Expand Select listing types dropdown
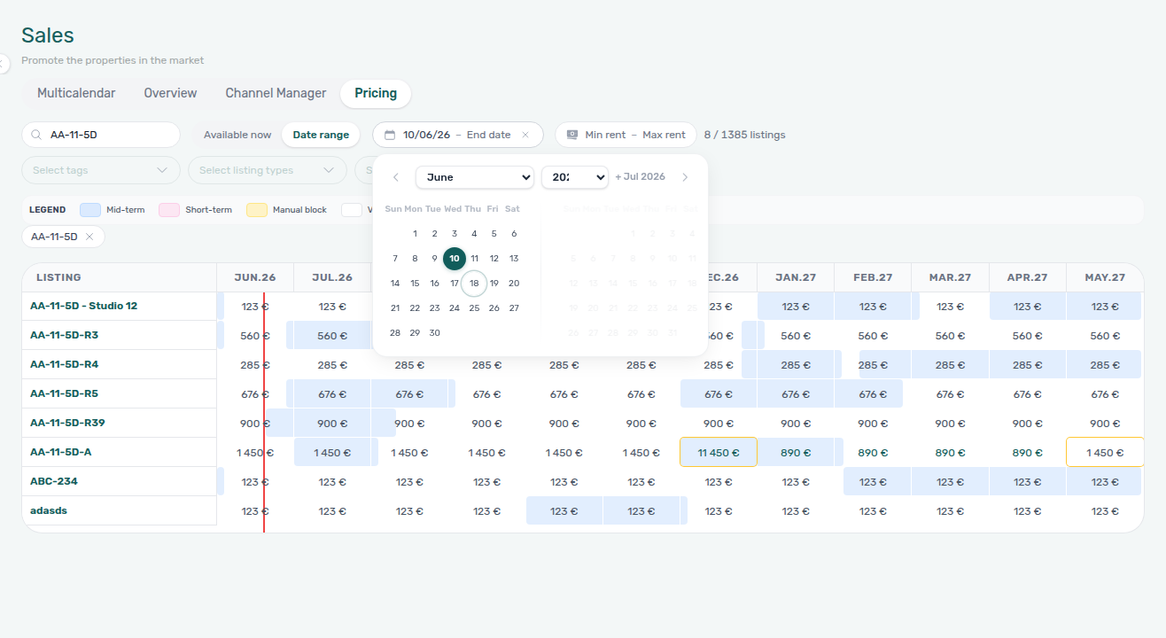Image resolution: width=1166 pixels, height=638 pixels. pos(268,170)
